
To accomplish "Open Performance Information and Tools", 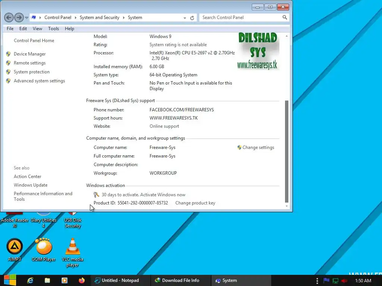I will 43,196.
